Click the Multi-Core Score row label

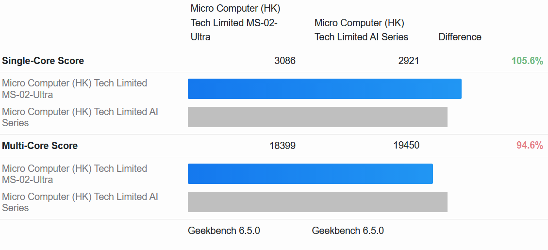40,146
